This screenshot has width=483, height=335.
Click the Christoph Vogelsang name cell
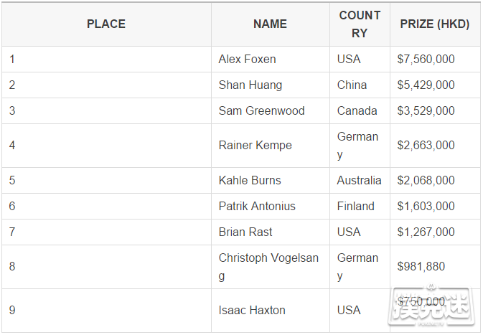point(268,267)
